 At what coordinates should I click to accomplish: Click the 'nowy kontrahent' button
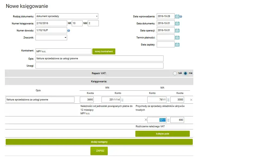[x=104, y=51]
